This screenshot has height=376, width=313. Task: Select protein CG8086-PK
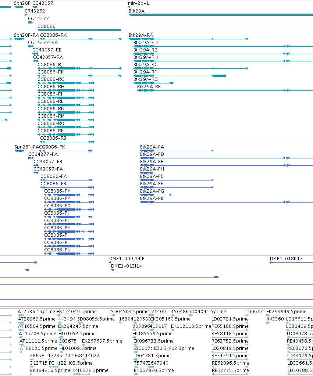pyautogui.click(x=52, y=147)
